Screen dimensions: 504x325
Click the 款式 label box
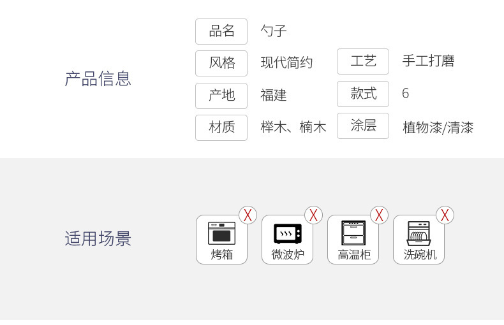(x=363, y=94)
